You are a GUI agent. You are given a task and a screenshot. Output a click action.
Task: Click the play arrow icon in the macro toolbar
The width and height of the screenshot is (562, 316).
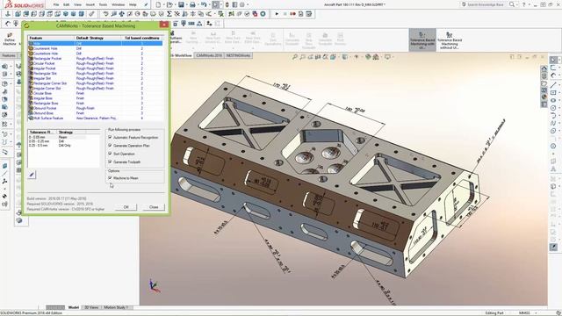pos(277,14)
